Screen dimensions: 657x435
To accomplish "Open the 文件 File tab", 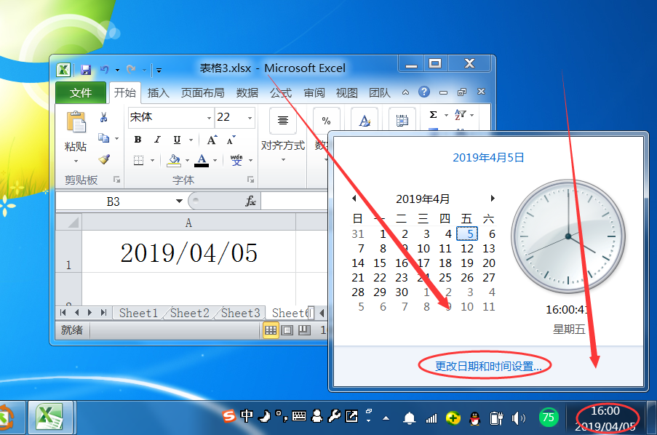I will pos(81,92).
